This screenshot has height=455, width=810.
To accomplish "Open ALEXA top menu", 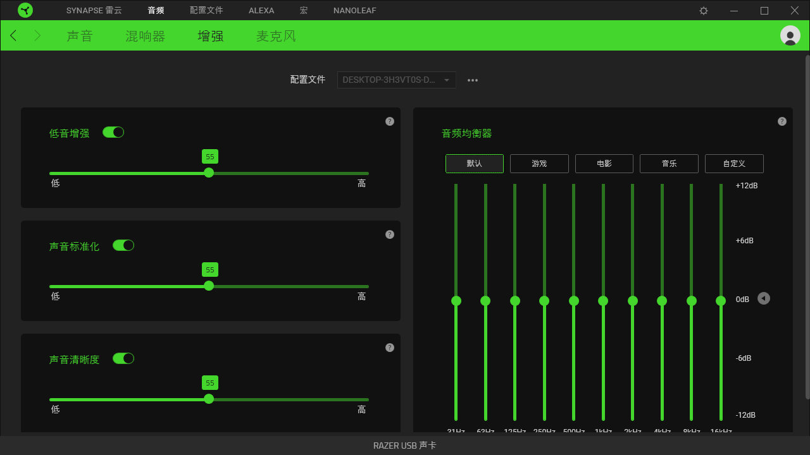I will click(261, 11).
